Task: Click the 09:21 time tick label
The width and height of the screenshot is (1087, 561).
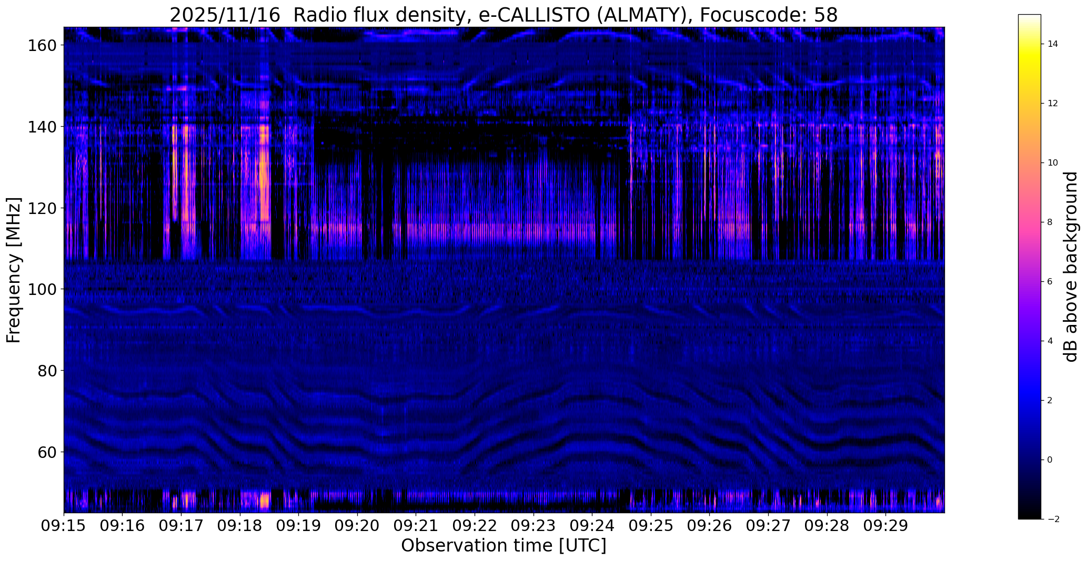Action: 416,525
